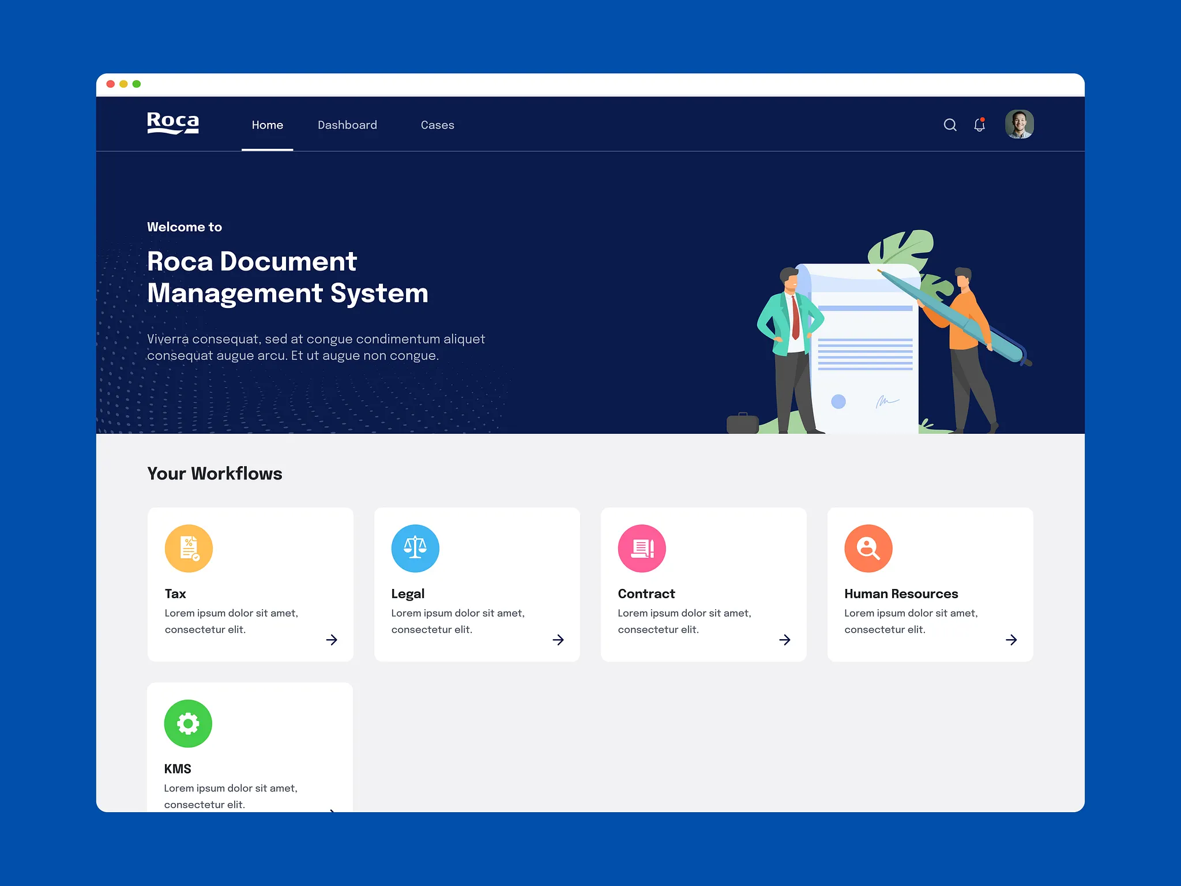Click the green KMS gear icon
This screenshot has height=886, width=1181.
188,723
